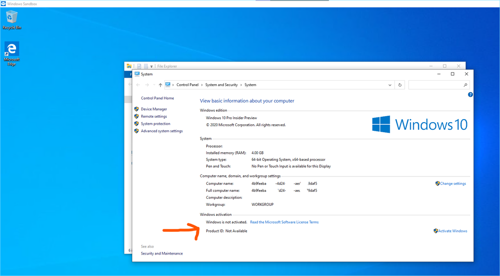Click the System window title icon
Screen dimensions: 500x276
(x=137, y=74)
